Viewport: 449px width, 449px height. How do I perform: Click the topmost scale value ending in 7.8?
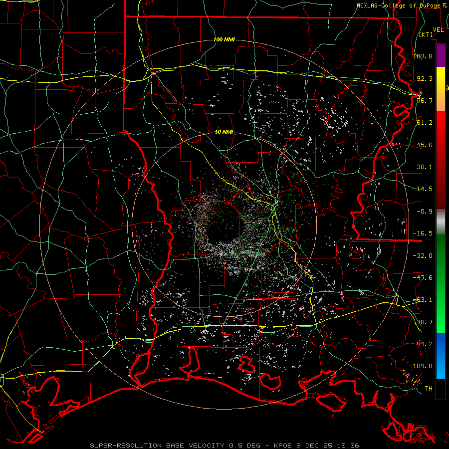[423, 56]
